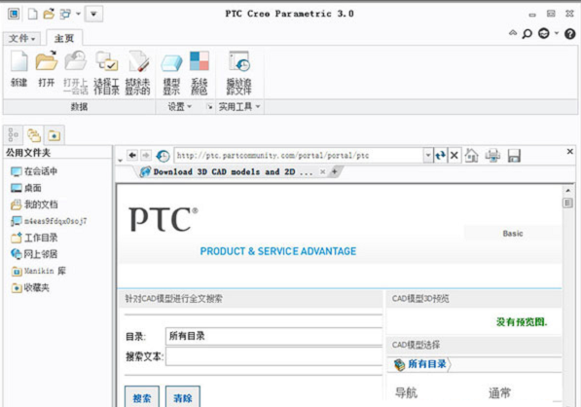Expand the 实用工具 dropdown
Image resolution: width=581 pixels, height=407 pixels.
(239, 107)
